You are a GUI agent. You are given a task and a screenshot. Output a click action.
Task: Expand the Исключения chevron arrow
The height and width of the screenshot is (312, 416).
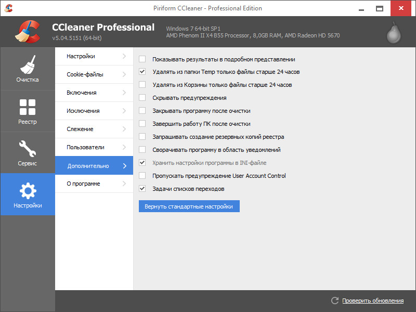click(x=124, y=111)
